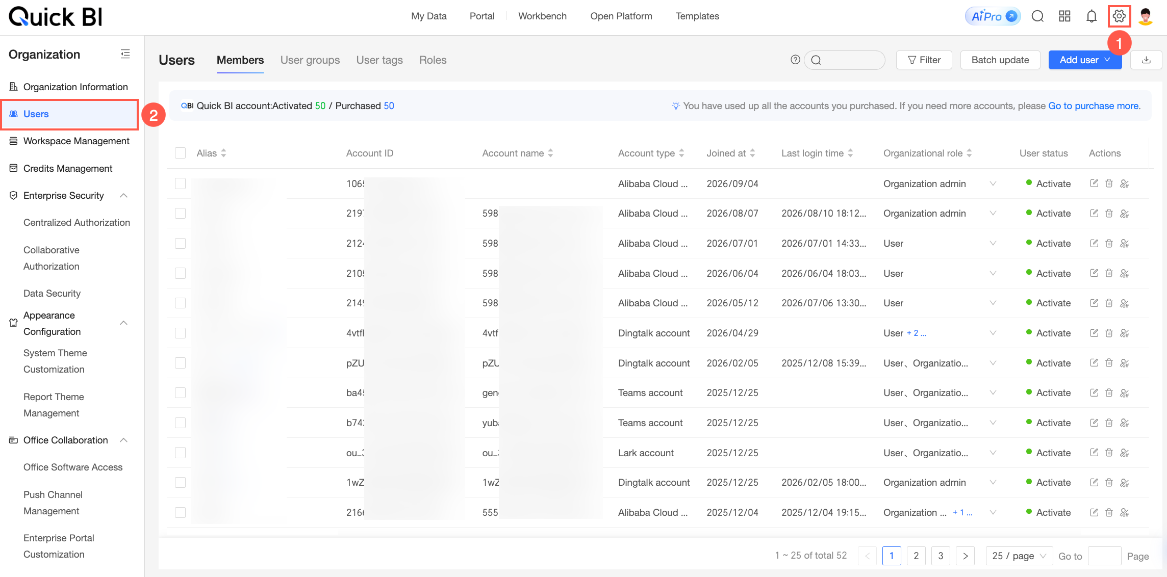Edit the user joined 2026/09/04
The height and width of the screenshot is (577, 1167).
[1094, 183]
